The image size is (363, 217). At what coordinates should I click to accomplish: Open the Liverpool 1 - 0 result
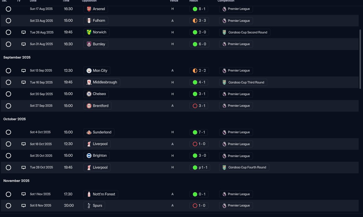tap(199, 144)
